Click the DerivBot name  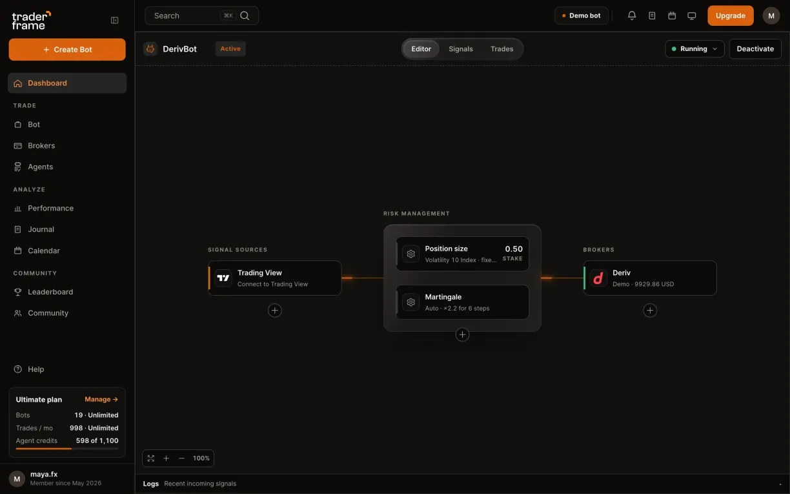(180, 48)
